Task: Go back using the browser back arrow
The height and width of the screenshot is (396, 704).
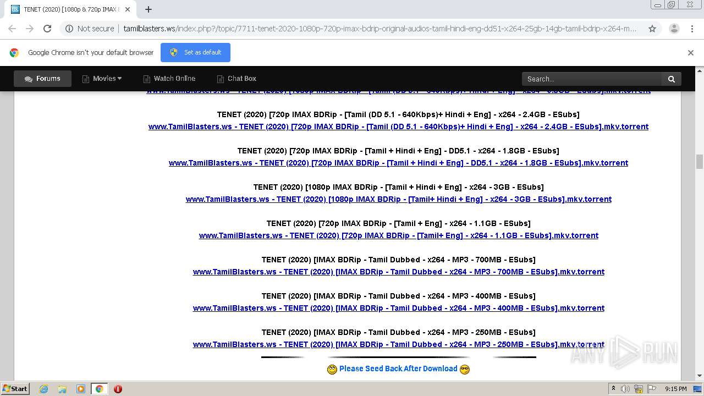Action: tap(12, 29)
